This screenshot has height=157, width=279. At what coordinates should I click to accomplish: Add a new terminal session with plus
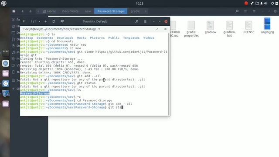[x=45, y=21]
